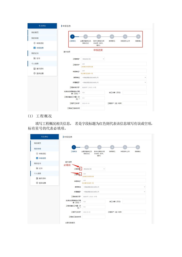Open 我的首页 menu in second screenshot
The width and height of the screenshot is (182, 257).
(x=45, y=143)
